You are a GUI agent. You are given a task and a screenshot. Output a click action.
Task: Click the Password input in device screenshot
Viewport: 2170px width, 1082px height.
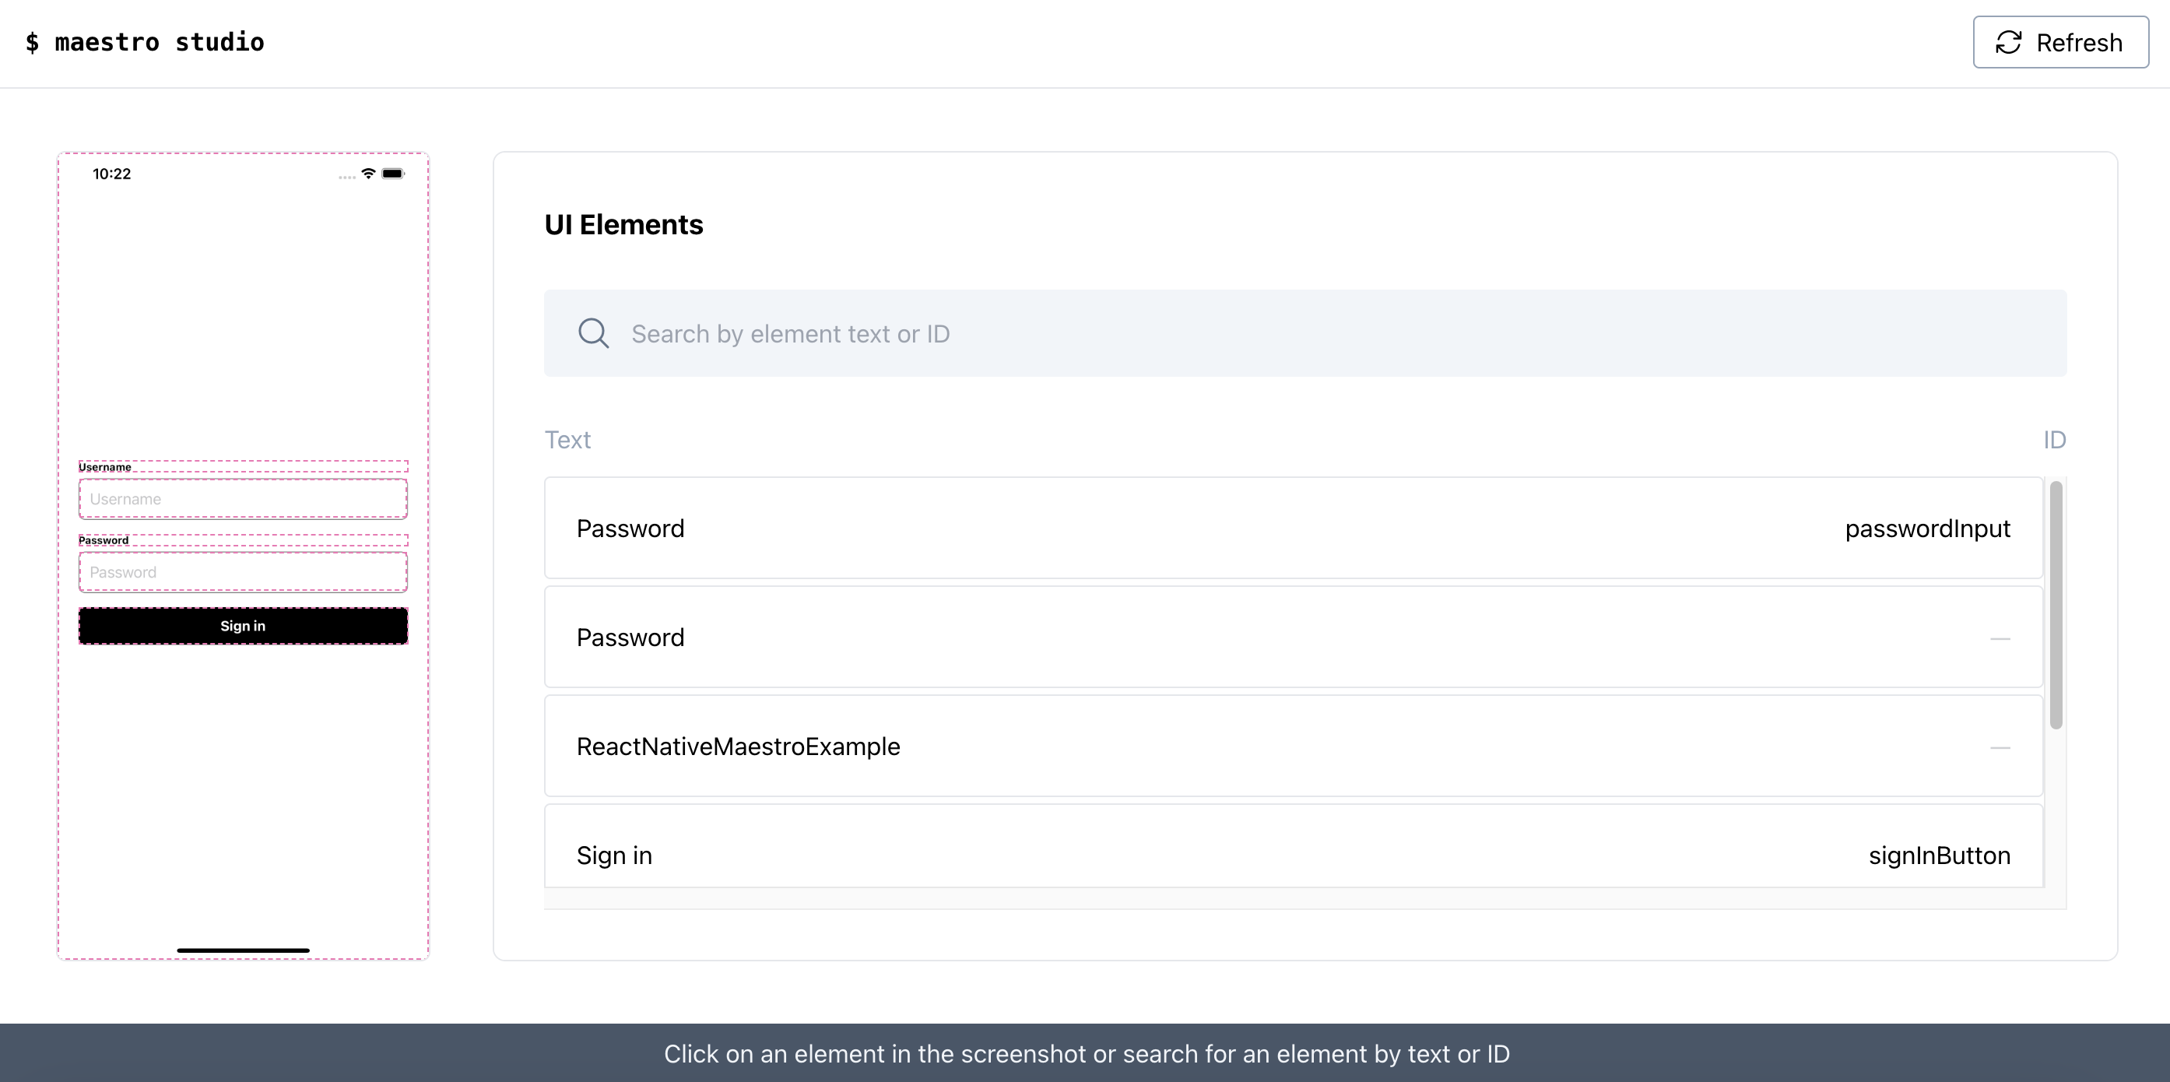pyautogui.click(x=243, y=572)
